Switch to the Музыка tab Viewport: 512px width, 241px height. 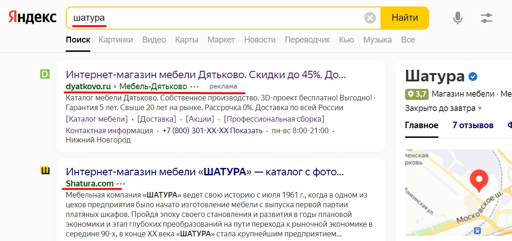point(377,40)
